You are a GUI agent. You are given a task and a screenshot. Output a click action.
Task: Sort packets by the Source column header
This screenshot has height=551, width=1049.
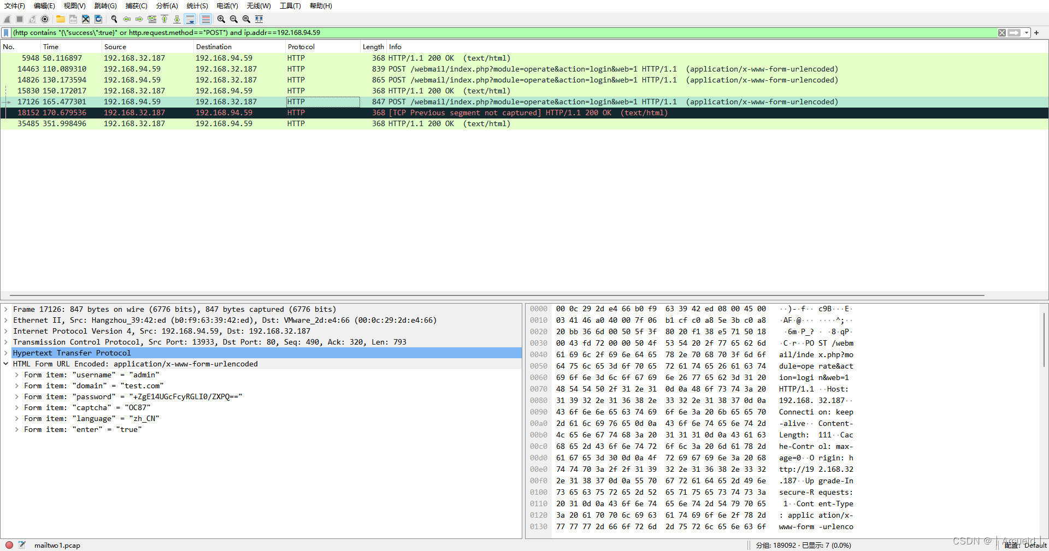tap(148, 47)
